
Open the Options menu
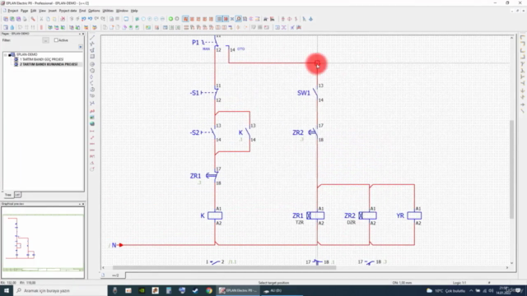pos(94,11)
